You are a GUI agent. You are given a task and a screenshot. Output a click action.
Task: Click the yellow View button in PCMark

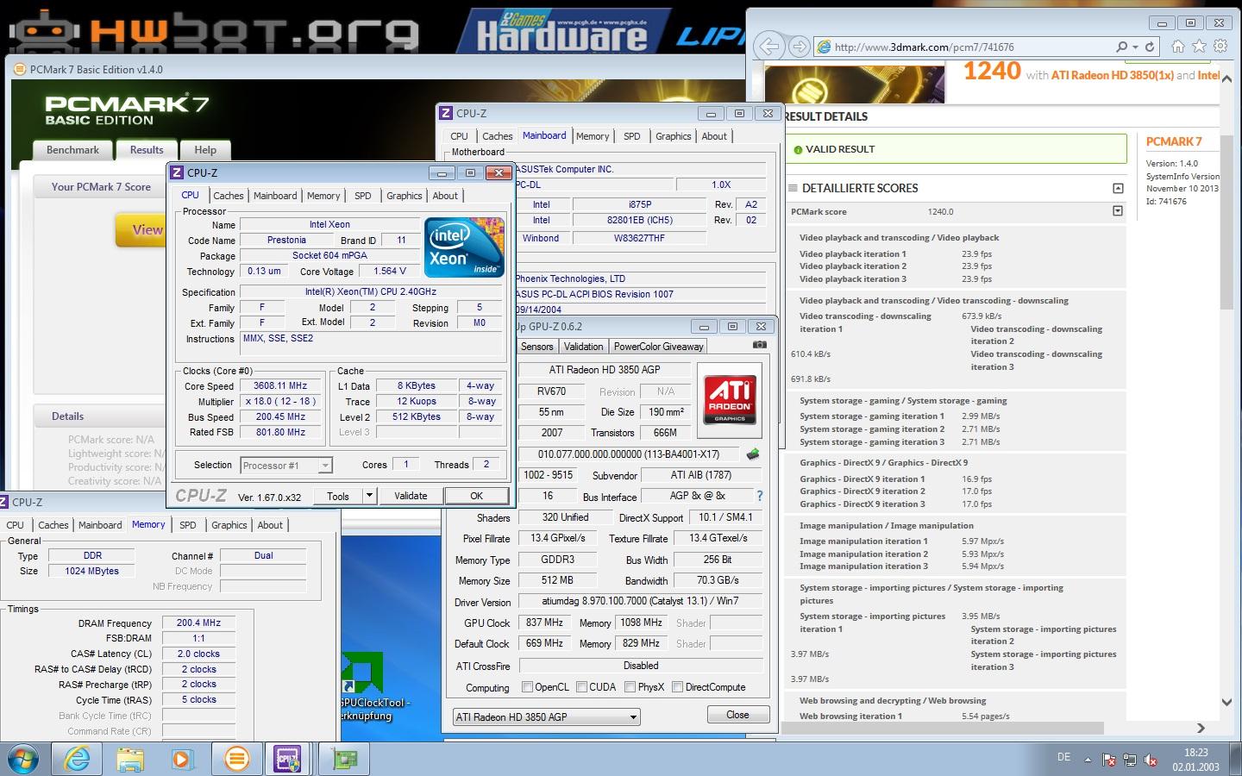143,229
